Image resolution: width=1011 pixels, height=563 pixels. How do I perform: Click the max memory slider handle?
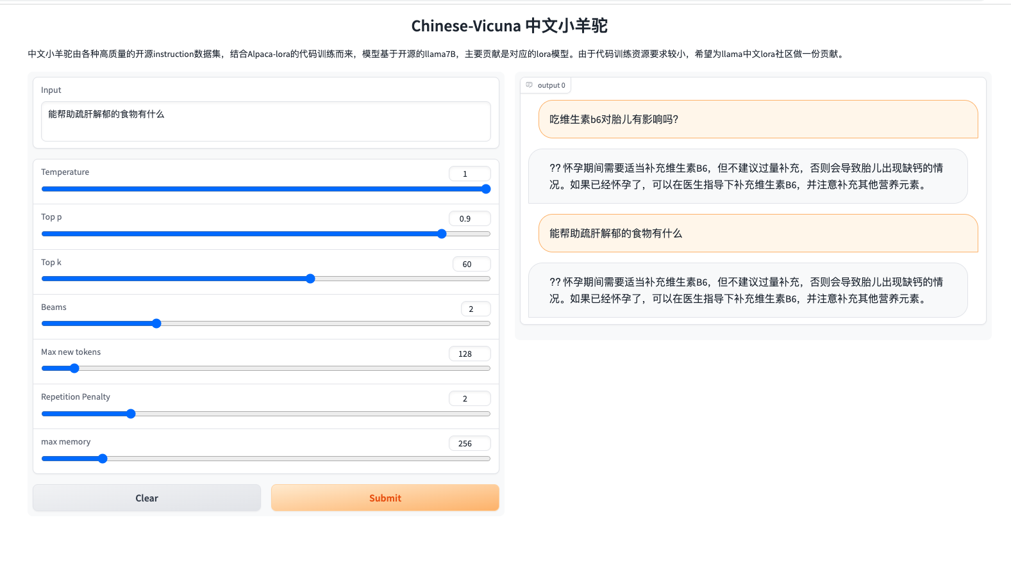click(x=103, y=459)
